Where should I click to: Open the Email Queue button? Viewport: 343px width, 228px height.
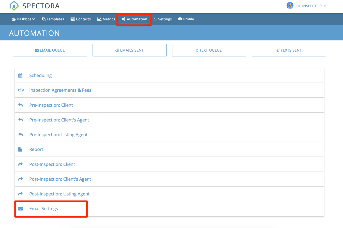[x=50, y=50]
